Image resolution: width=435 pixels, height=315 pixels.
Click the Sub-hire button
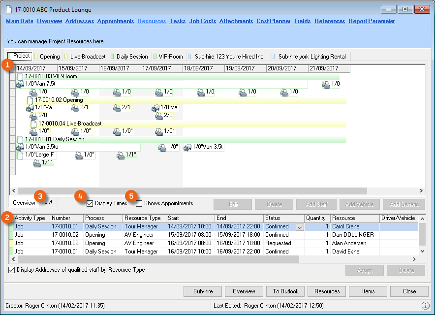202,291
